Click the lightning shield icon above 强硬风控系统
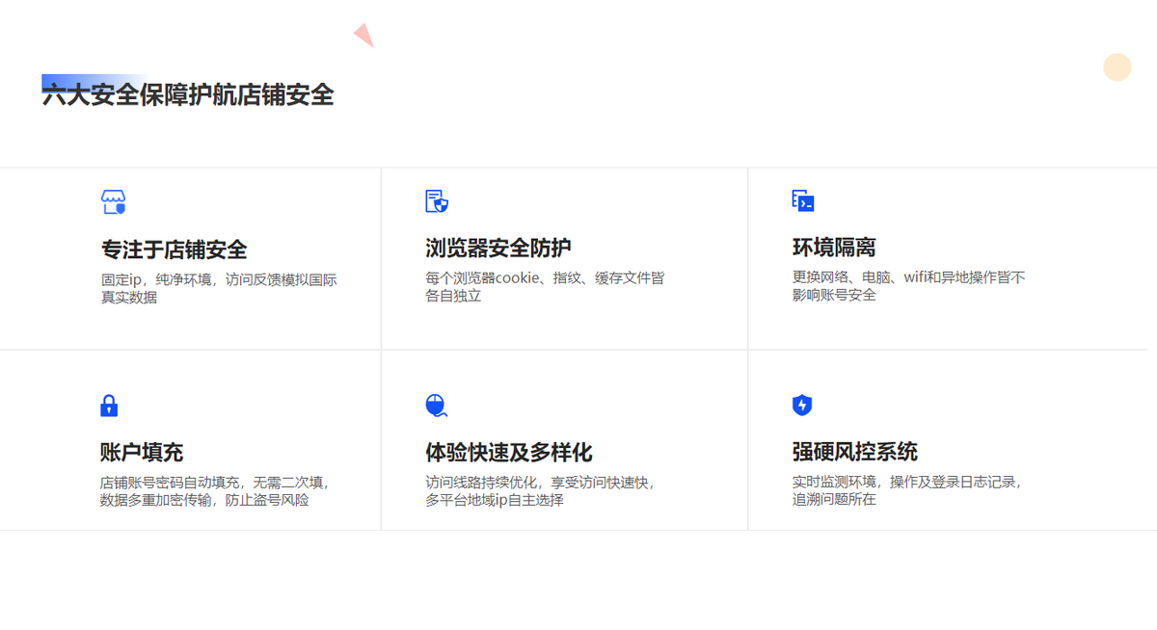The height and width of the screenshot is (630, 1157). 800,405
